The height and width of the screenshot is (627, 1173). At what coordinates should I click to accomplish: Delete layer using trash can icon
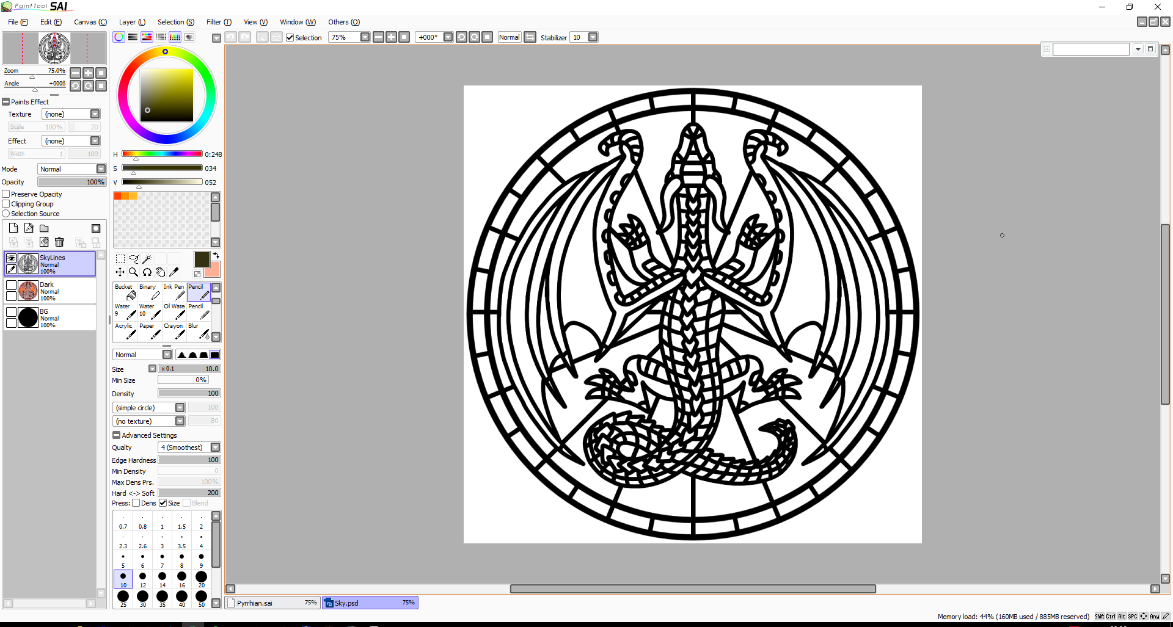click(x=59, y=242)
